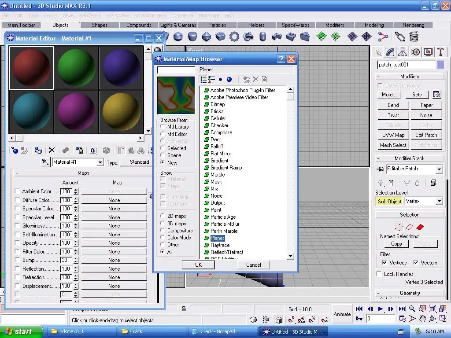Collapse the Selection rollout

[x=410, y=215]
